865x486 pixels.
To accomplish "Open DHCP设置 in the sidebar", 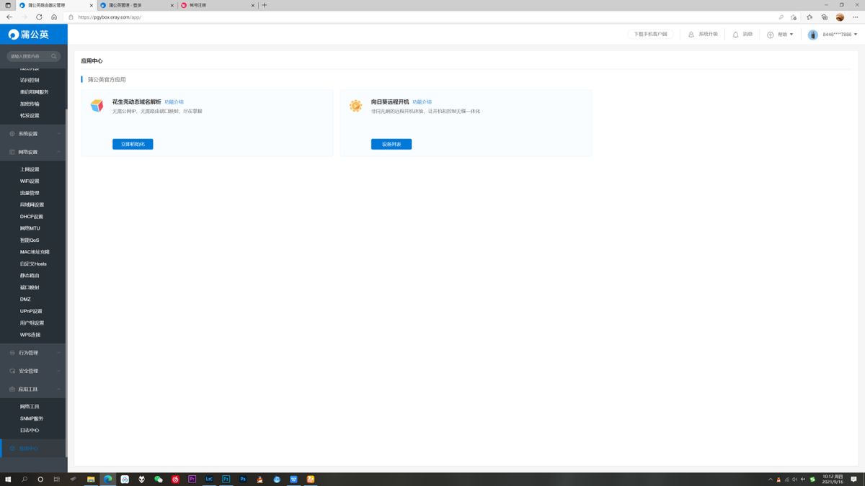I will coord(32,217).
